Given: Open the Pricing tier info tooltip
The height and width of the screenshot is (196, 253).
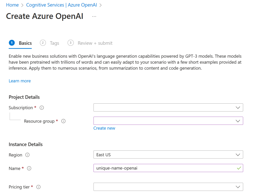Looking at the screenshot, I should (x=38, y=187).
